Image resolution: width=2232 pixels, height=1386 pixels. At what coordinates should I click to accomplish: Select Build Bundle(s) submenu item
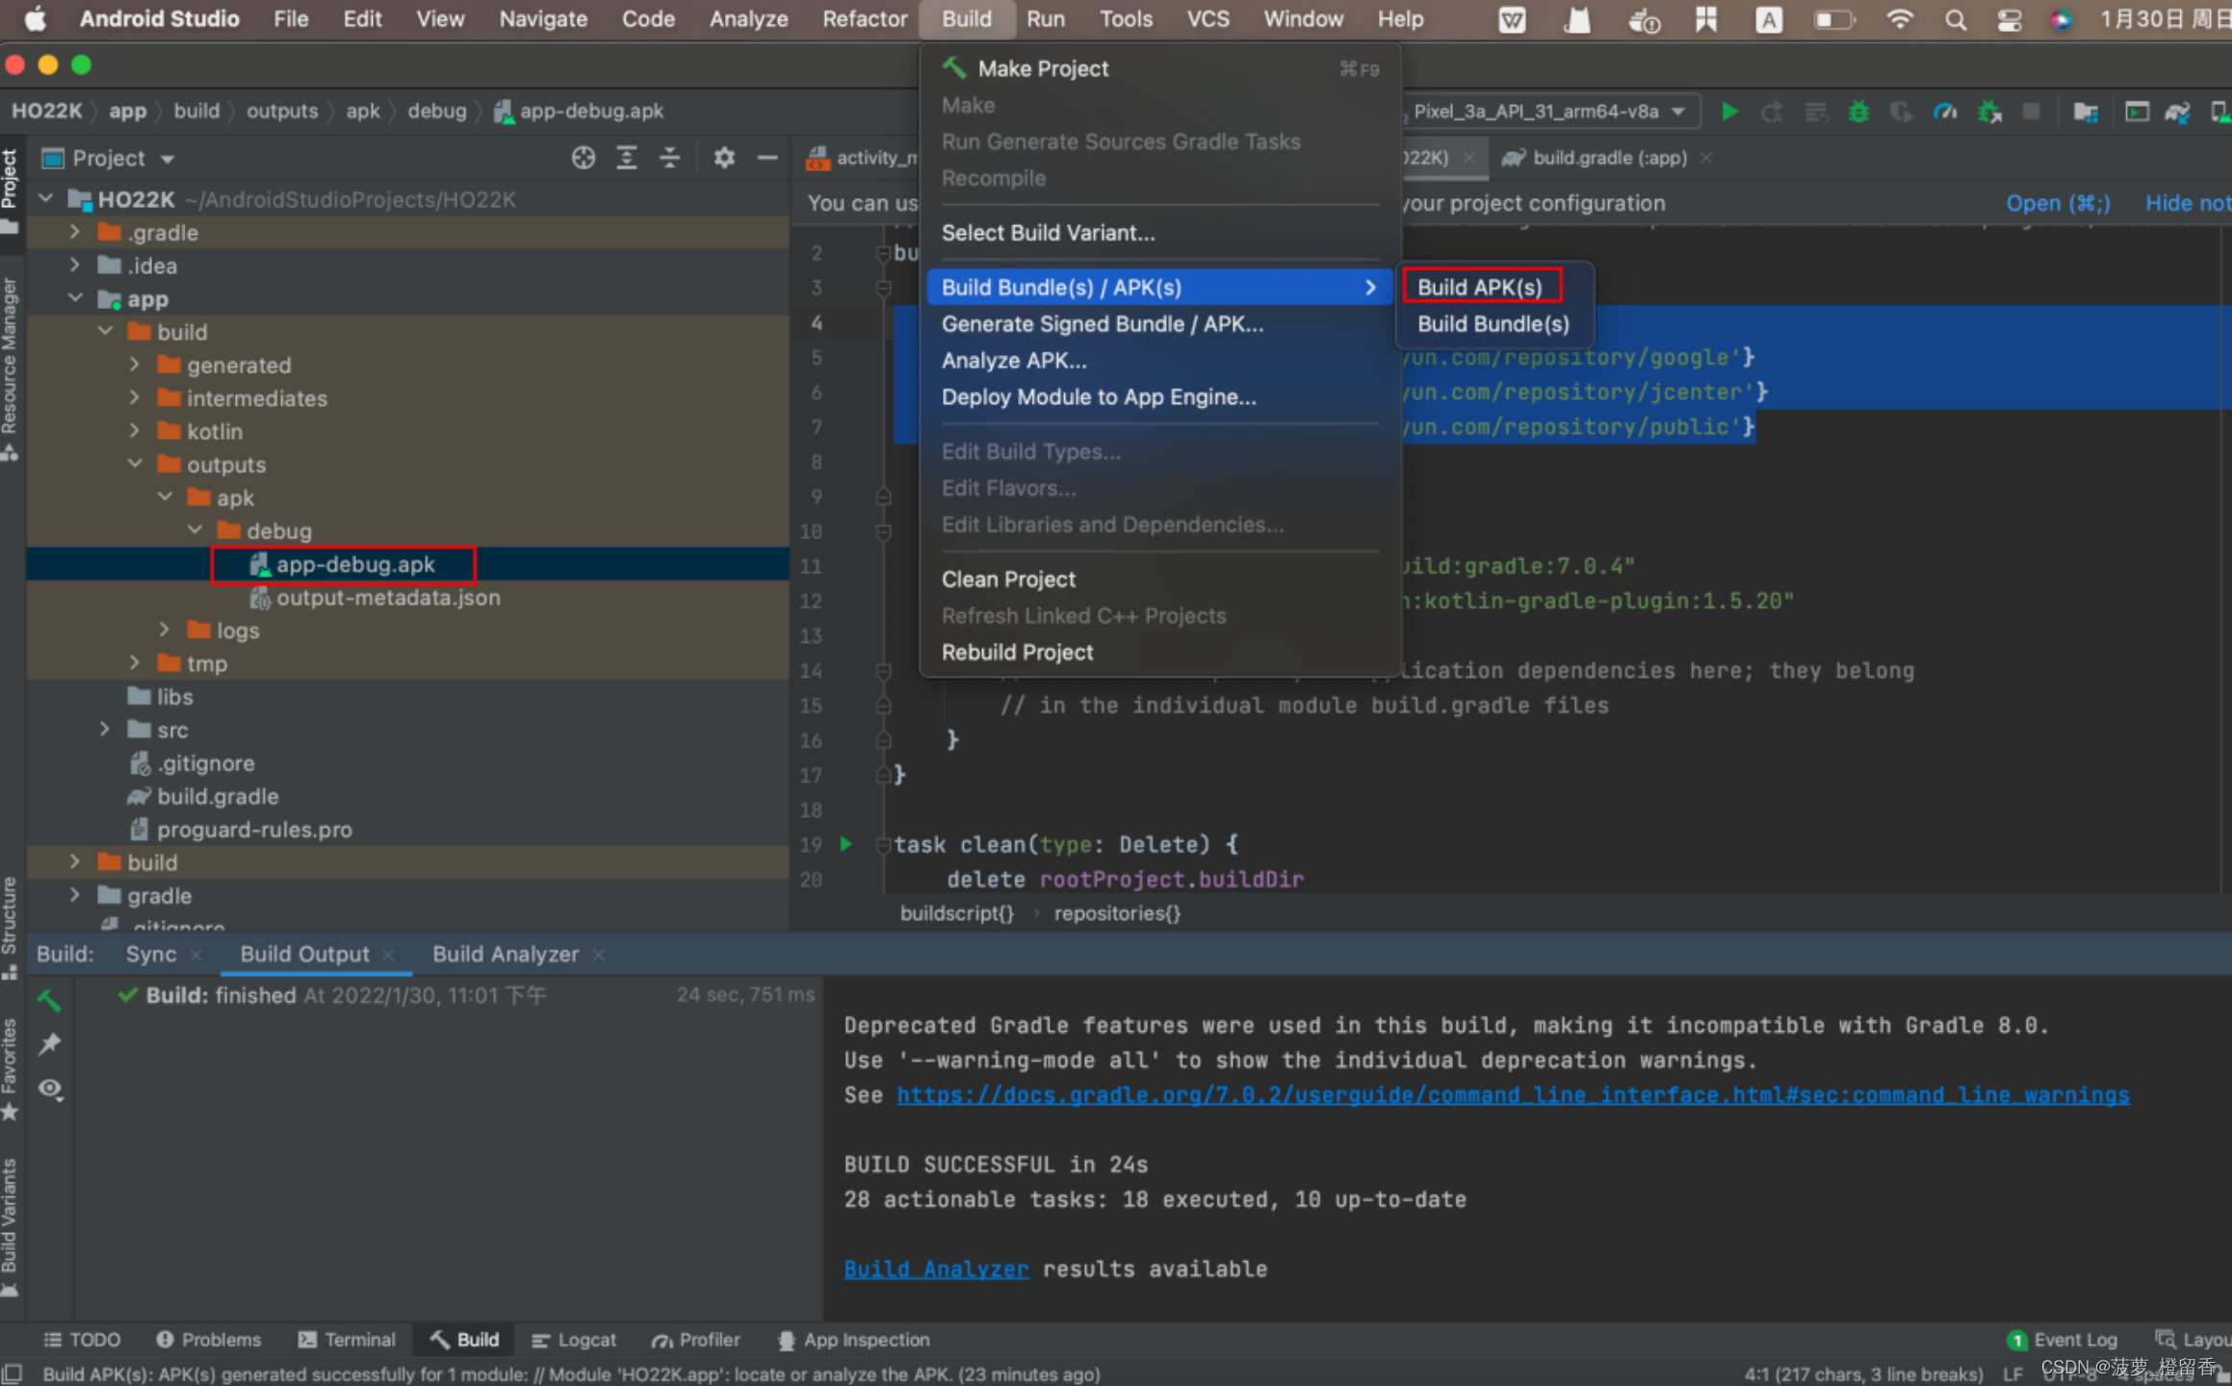(1492, 323)
